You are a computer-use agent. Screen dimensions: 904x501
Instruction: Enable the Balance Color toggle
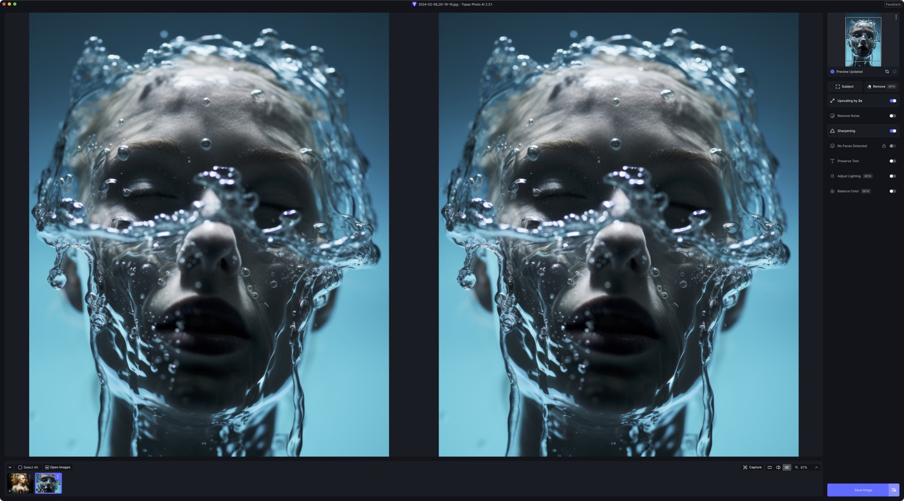(893, 191)
